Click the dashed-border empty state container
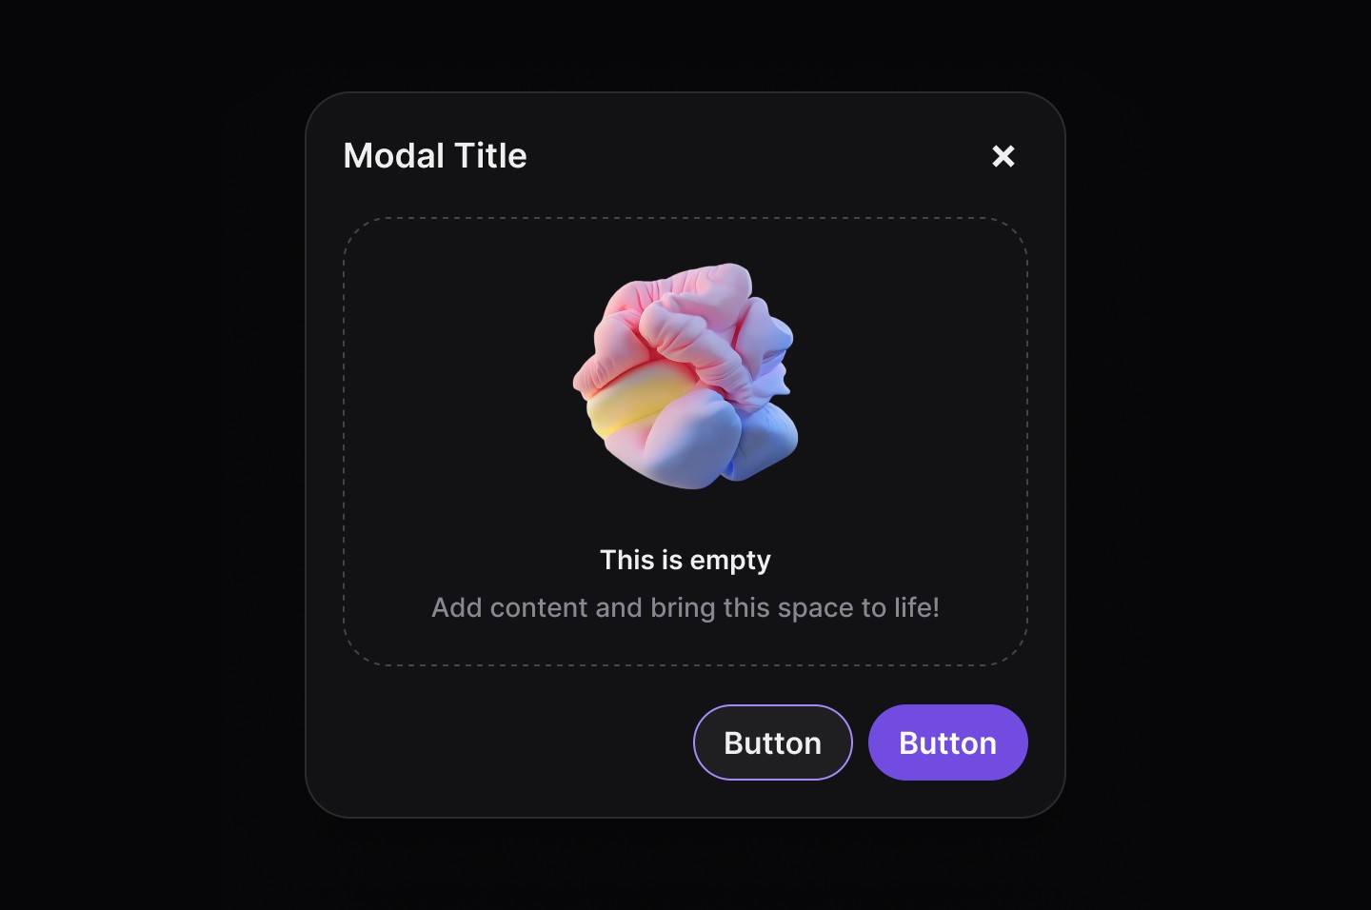Screen dimensions: 1371x910 tap(685, 442)
